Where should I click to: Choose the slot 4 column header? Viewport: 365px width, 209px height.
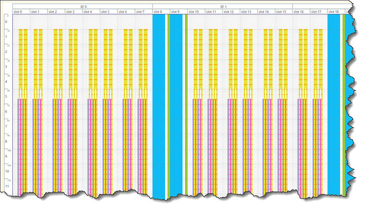(91, 12)
